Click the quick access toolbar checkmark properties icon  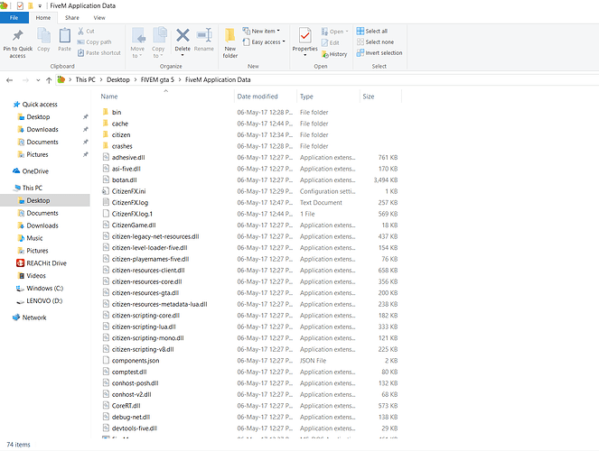coord(20,5)
